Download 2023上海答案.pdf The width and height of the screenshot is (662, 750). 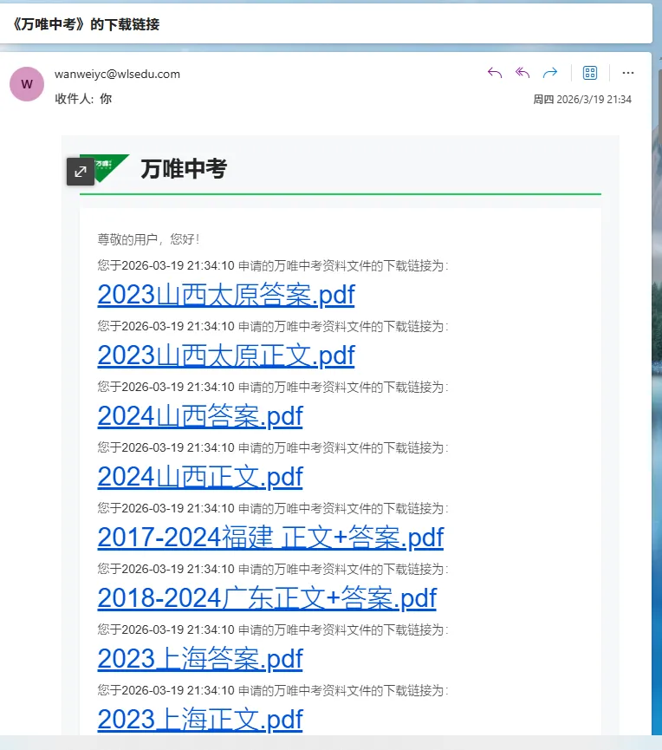point(200,659)
